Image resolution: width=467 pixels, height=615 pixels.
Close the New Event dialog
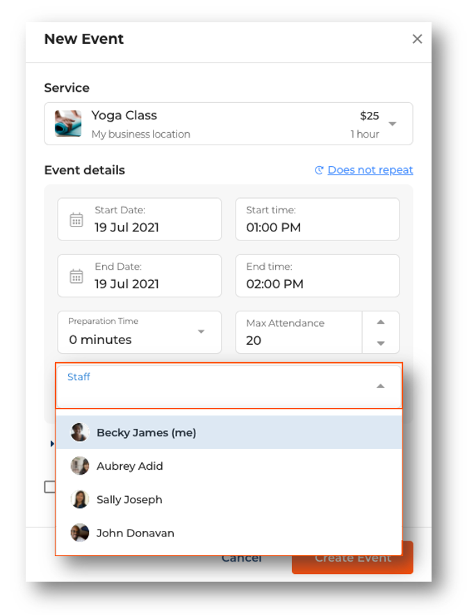pyautogui.click(x=417, y=39)
